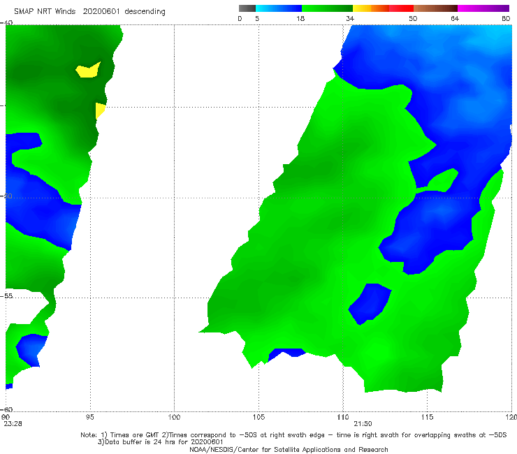Click the magenta-purple segment of the color bar
This screenshot has width=517, height=454.
coord(483,8)
